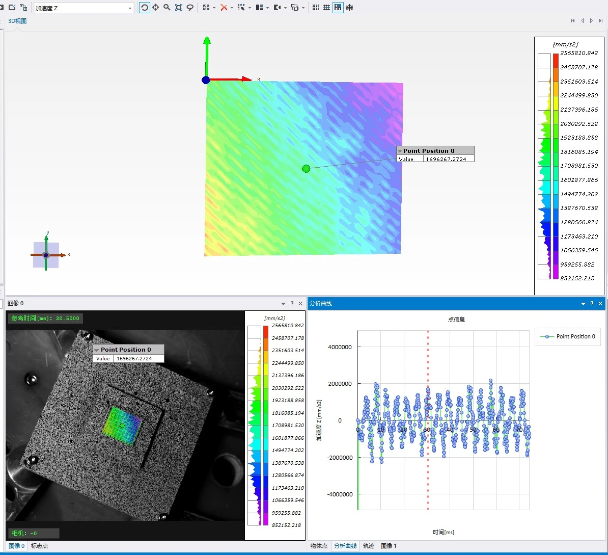608x555 pixels.
Task: Switch to the 轨迹 tab
Action: (x=369, y=546)
